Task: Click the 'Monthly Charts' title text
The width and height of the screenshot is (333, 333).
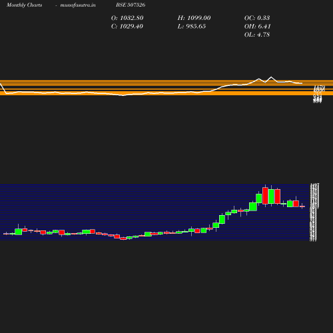Action: coord(25,5)
